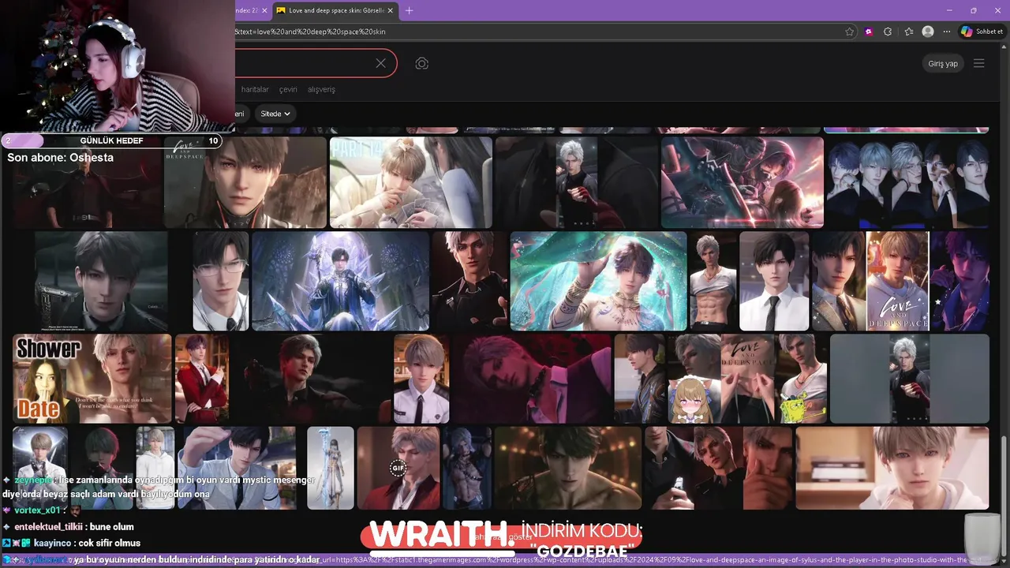Open the shirtless abs character thumbnail
The width and height of the screenshot is (1010, 568).
click(x=713, y=281)
